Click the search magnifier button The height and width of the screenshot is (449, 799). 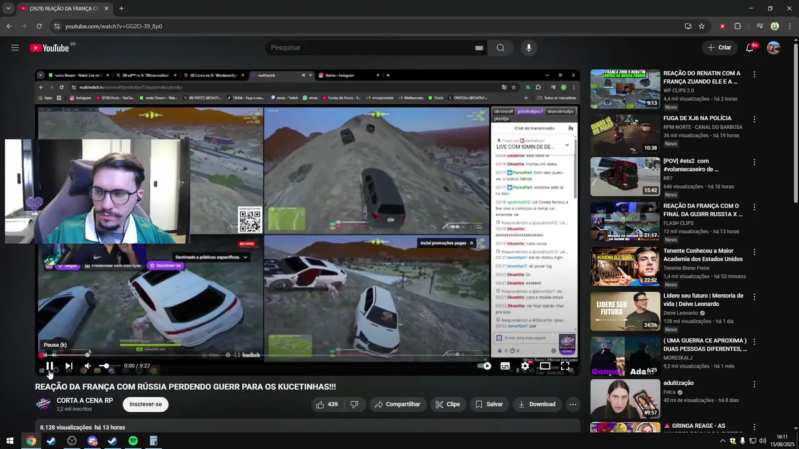tap(500, 48)
